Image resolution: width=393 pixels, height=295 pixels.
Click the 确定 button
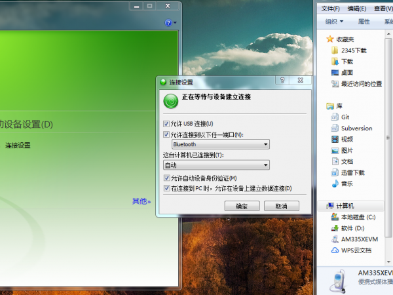[x=241, y=206]
